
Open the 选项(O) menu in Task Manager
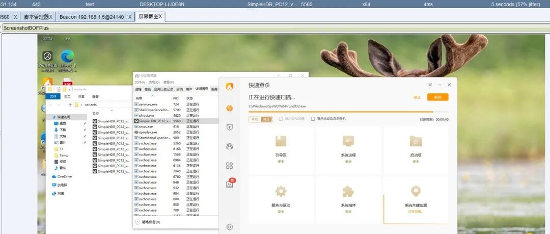154,82
